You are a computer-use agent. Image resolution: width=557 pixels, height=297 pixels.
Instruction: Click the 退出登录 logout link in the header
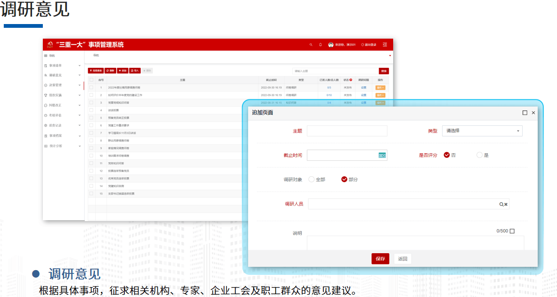(x=369, y=45)
